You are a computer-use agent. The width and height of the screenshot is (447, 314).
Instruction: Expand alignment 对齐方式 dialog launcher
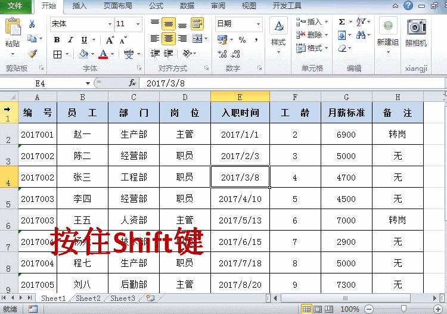[x=207, y=68]
